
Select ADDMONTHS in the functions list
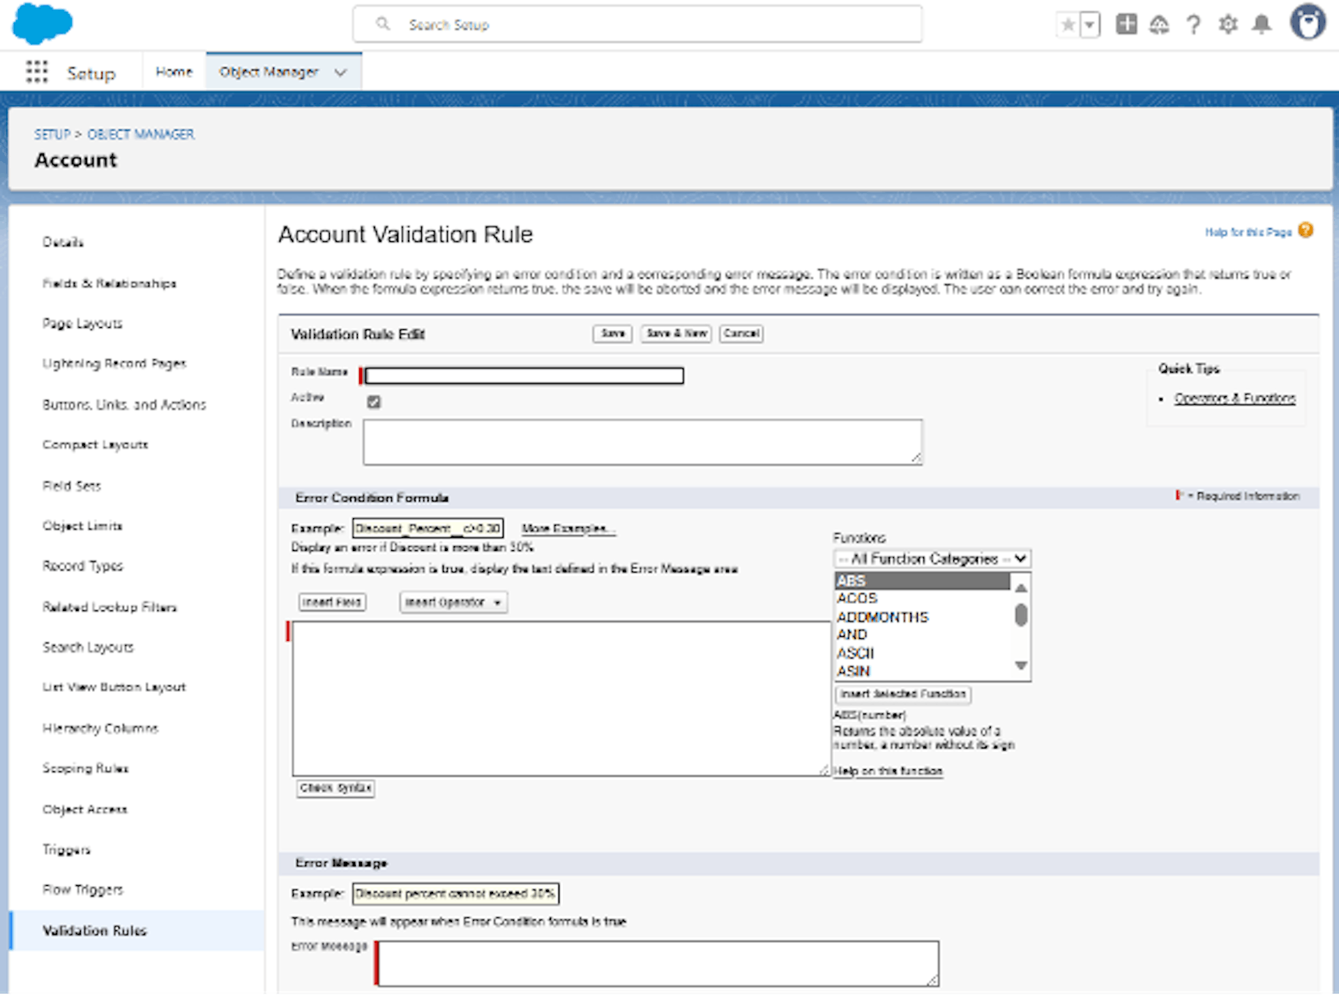click(x=921, y=617)
